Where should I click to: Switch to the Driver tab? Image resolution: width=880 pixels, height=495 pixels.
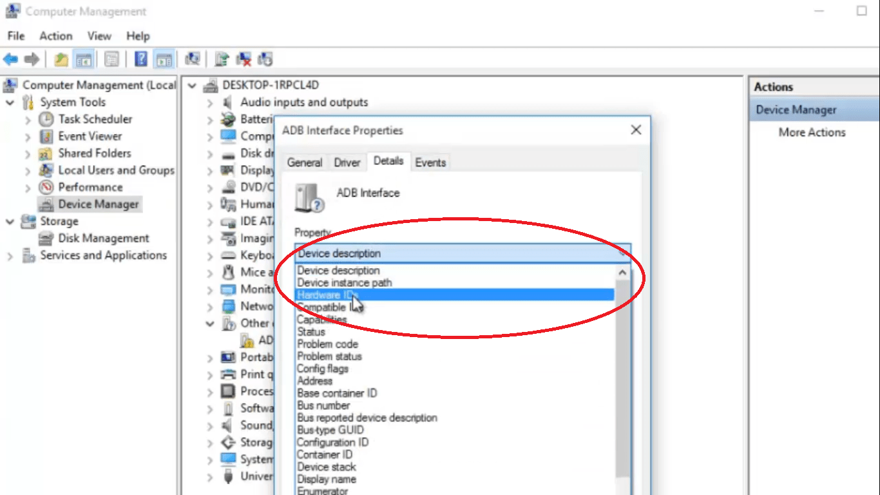coord(347,162)
